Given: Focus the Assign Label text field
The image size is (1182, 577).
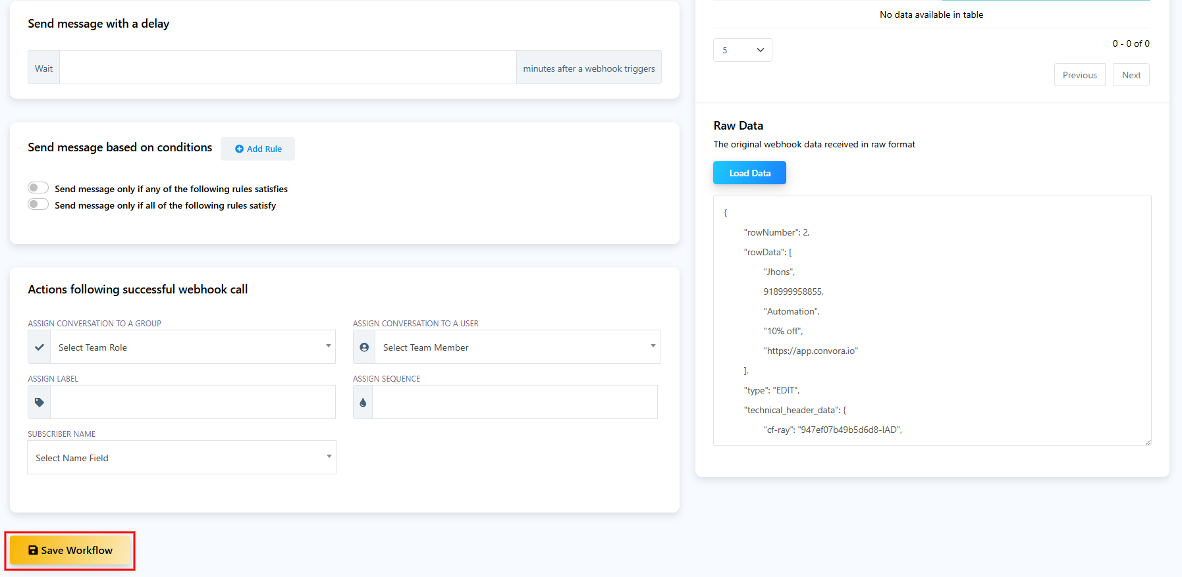Looking at the screenshot, I should 192,403.
